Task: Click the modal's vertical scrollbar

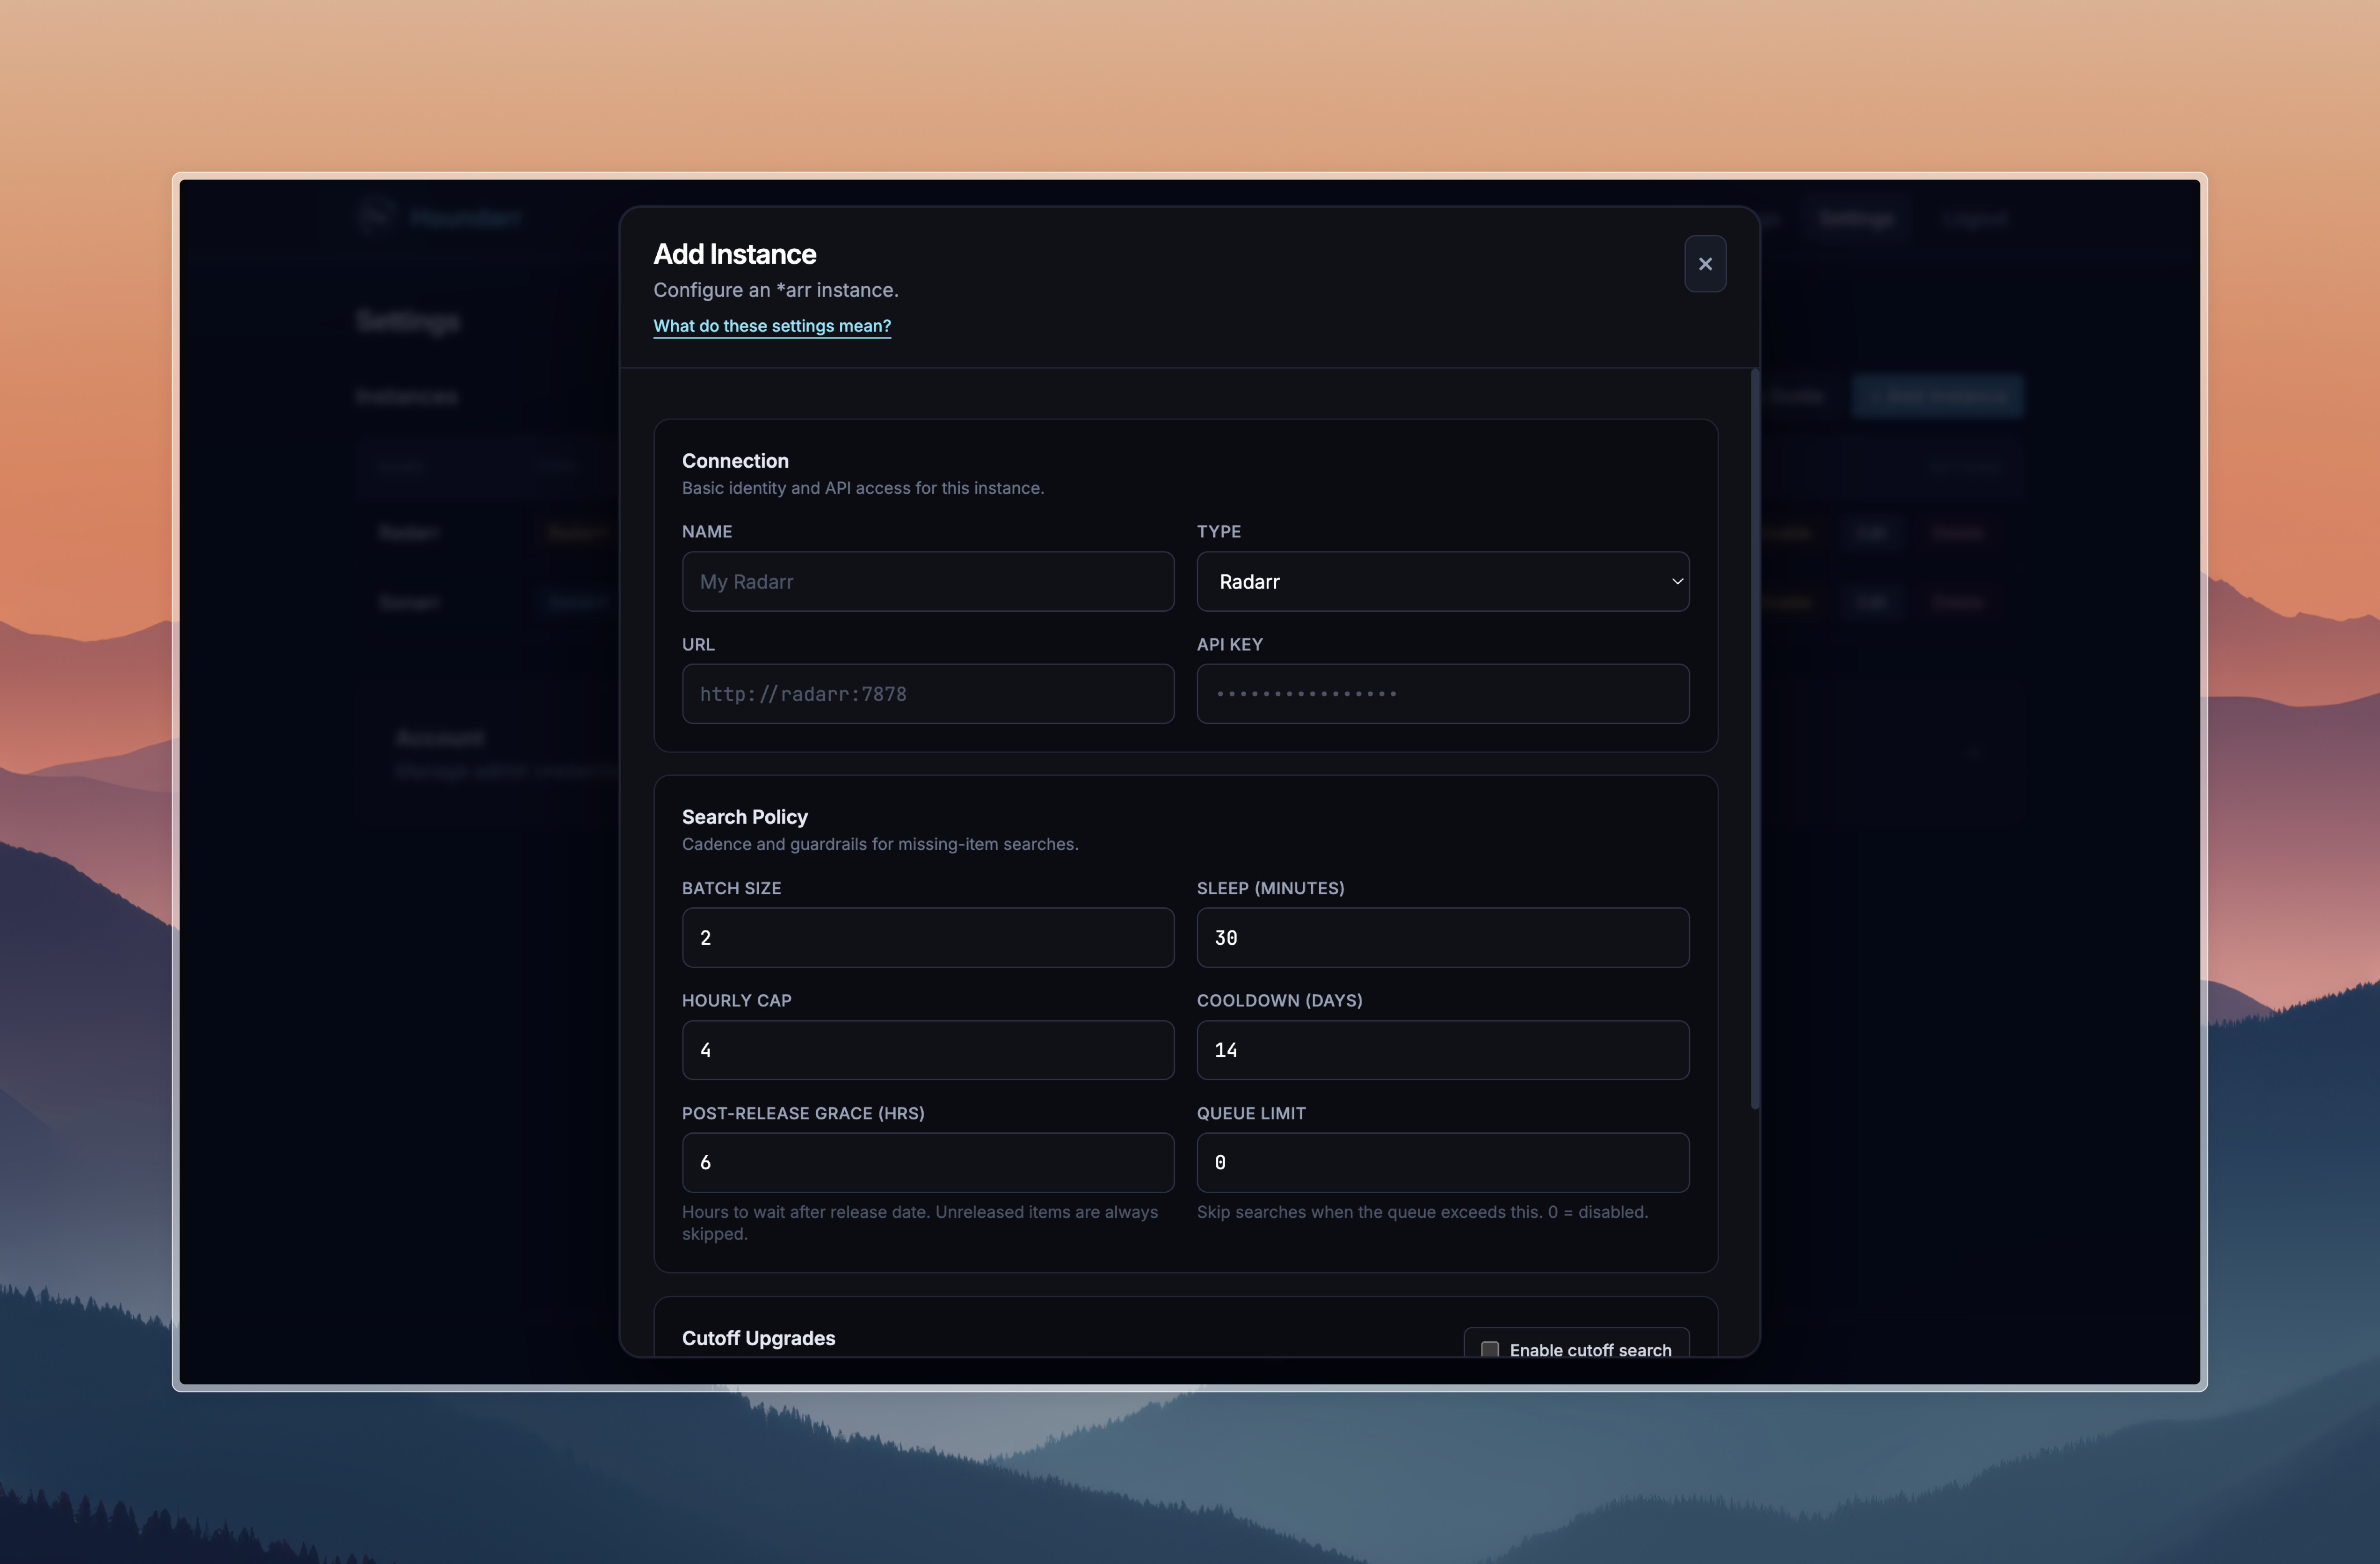Action: 1754,740
